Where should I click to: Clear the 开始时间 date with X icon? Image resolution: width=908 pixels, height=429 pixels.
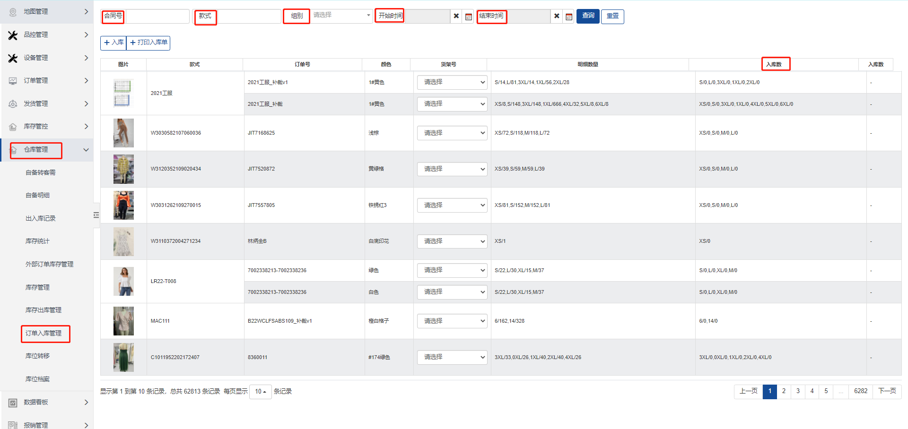456,17
